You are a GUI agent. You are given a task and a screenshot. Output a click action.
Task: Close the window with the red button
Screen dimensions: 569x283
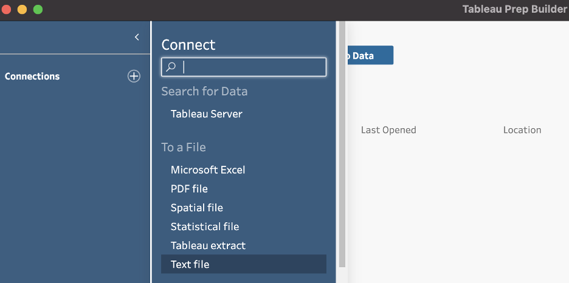(x=7, y=10)
